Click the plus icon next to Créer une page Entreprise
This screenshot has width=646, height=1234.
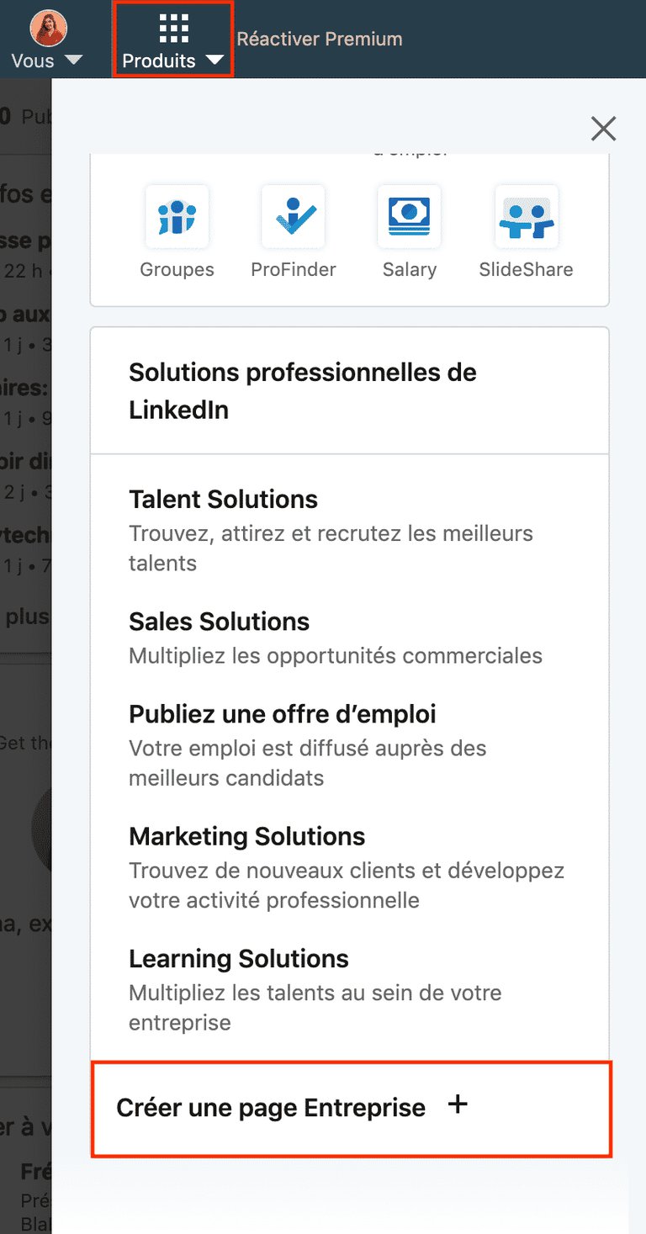tap(458, 1105)
